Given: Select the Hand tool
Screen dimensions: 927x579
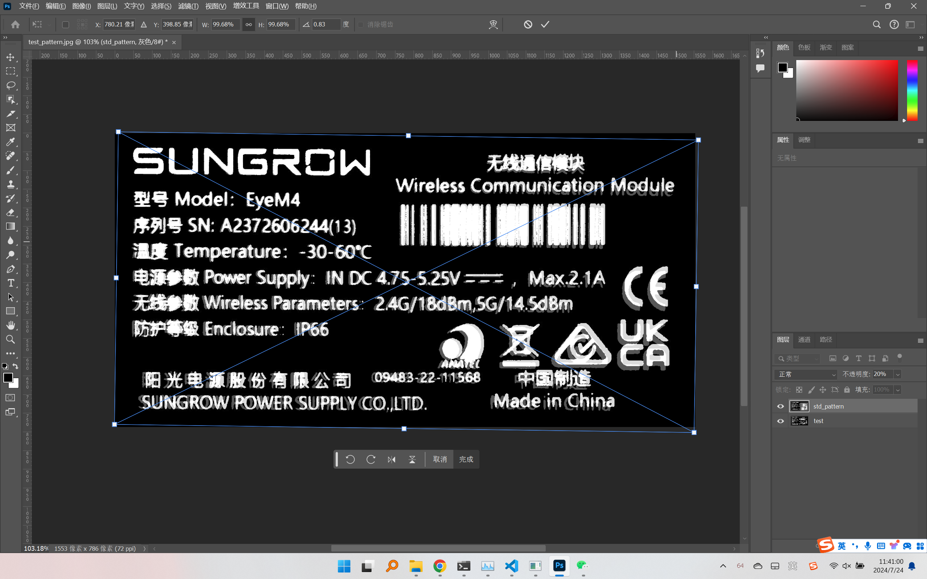Looking at the screenshot, I should click(11, 325).
